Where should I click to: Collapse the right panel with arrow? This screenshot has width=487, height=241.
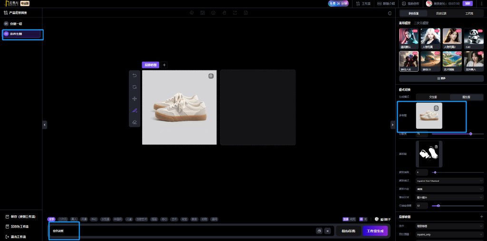[x=392, y=125]
